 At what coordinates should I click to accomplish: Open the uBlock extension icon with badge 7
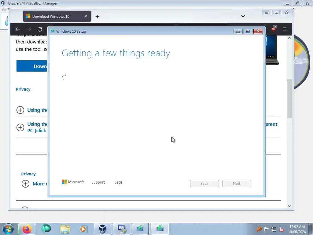coord(274,28)
